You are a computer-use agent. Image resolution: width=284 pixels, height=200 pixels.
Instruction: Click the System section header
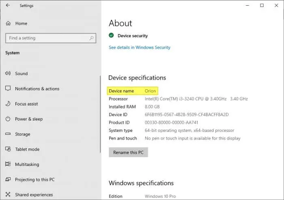12,53
